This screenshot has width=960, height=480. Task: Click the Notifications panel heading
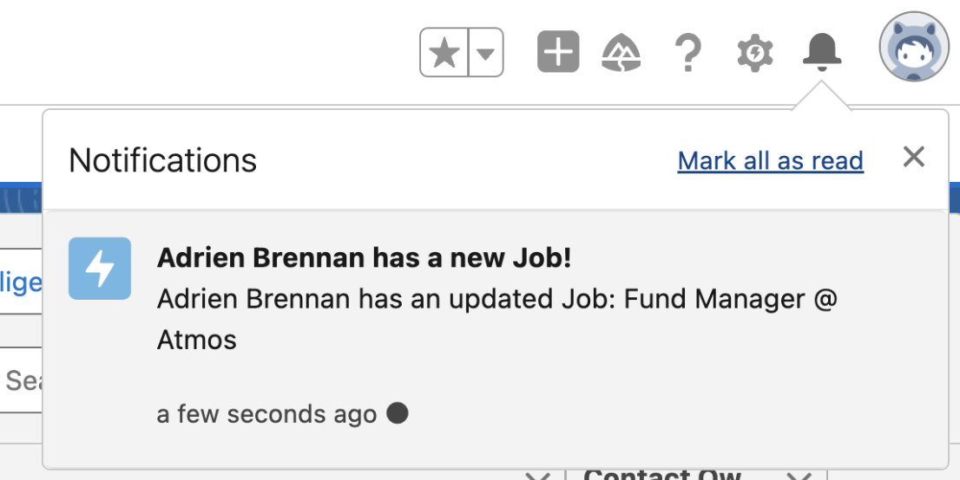[162, 160]
